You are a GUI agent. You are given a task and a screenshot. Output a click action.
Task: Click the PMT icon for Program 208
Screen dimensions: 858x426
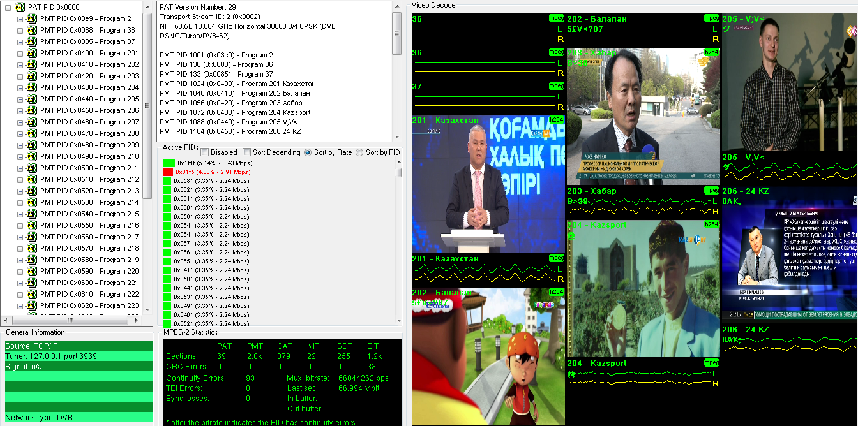pos(32,133)
